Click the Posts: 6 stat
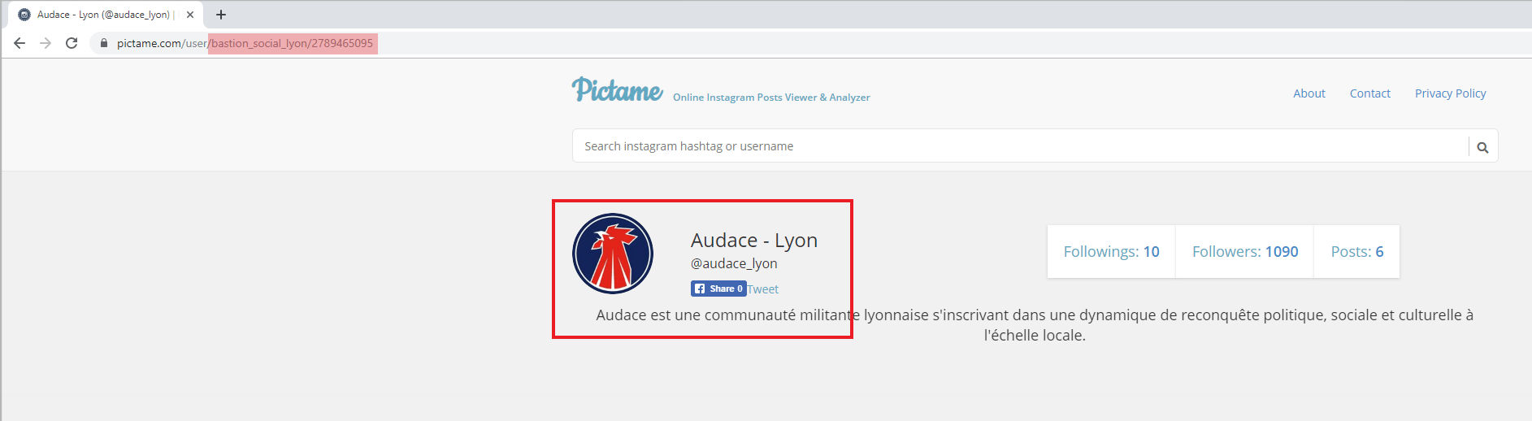This screenshot has width=1532, height=421. coord(1356,252)
